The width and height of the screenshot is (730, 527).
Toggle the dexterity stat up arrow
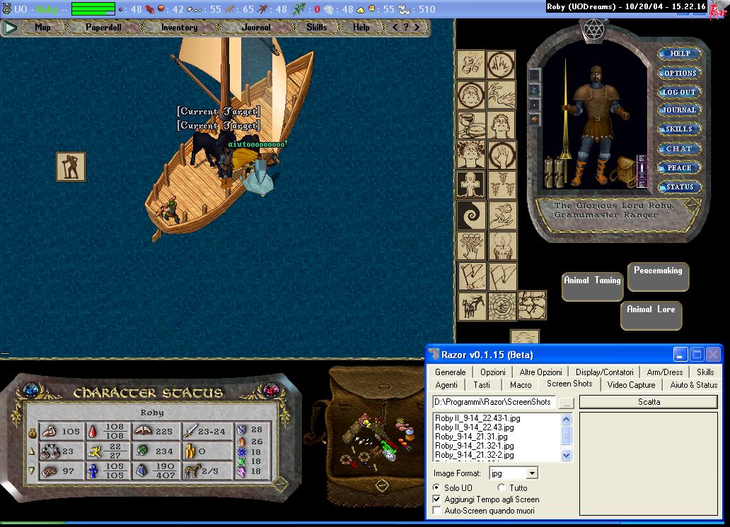[32, 451]
